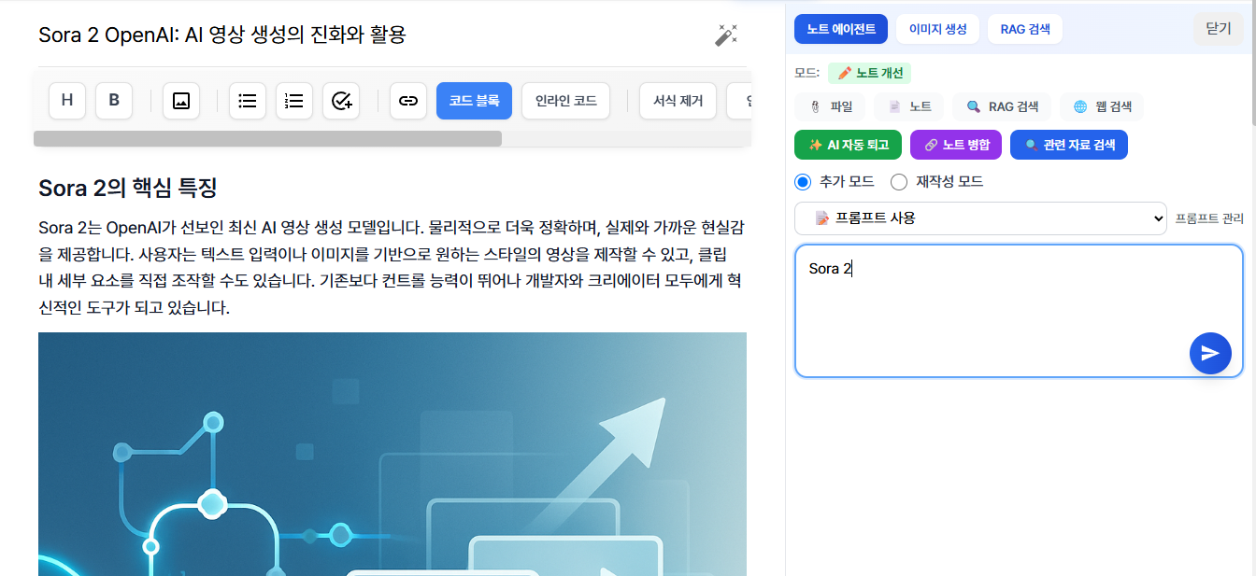Click the AI magic wand icon

coord(727,34)
